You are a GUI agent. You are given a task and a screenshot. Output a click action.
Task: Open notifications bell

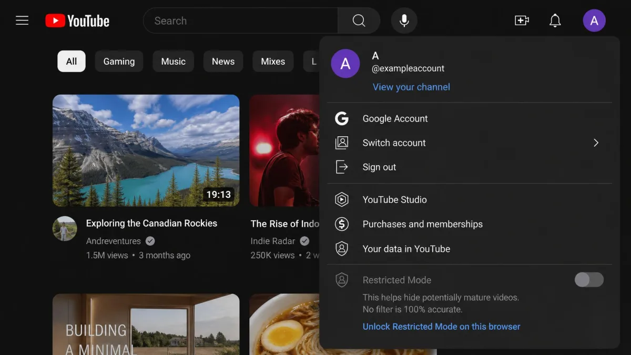click(x=555, y=21)
